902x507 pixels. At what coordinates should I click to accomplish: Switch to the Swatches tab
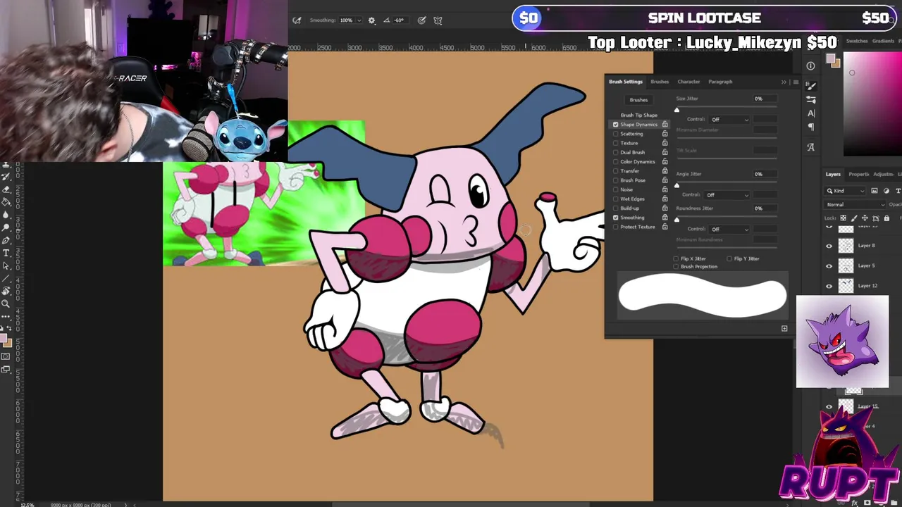click(856, 42)
